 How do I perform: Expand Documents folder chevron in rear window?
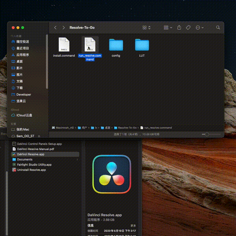(77, 160)
